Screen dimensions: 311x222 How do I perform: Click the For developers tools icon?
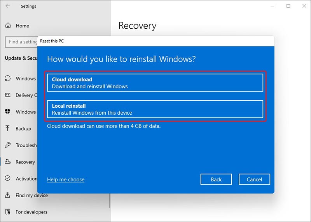(x=7, y=212)
